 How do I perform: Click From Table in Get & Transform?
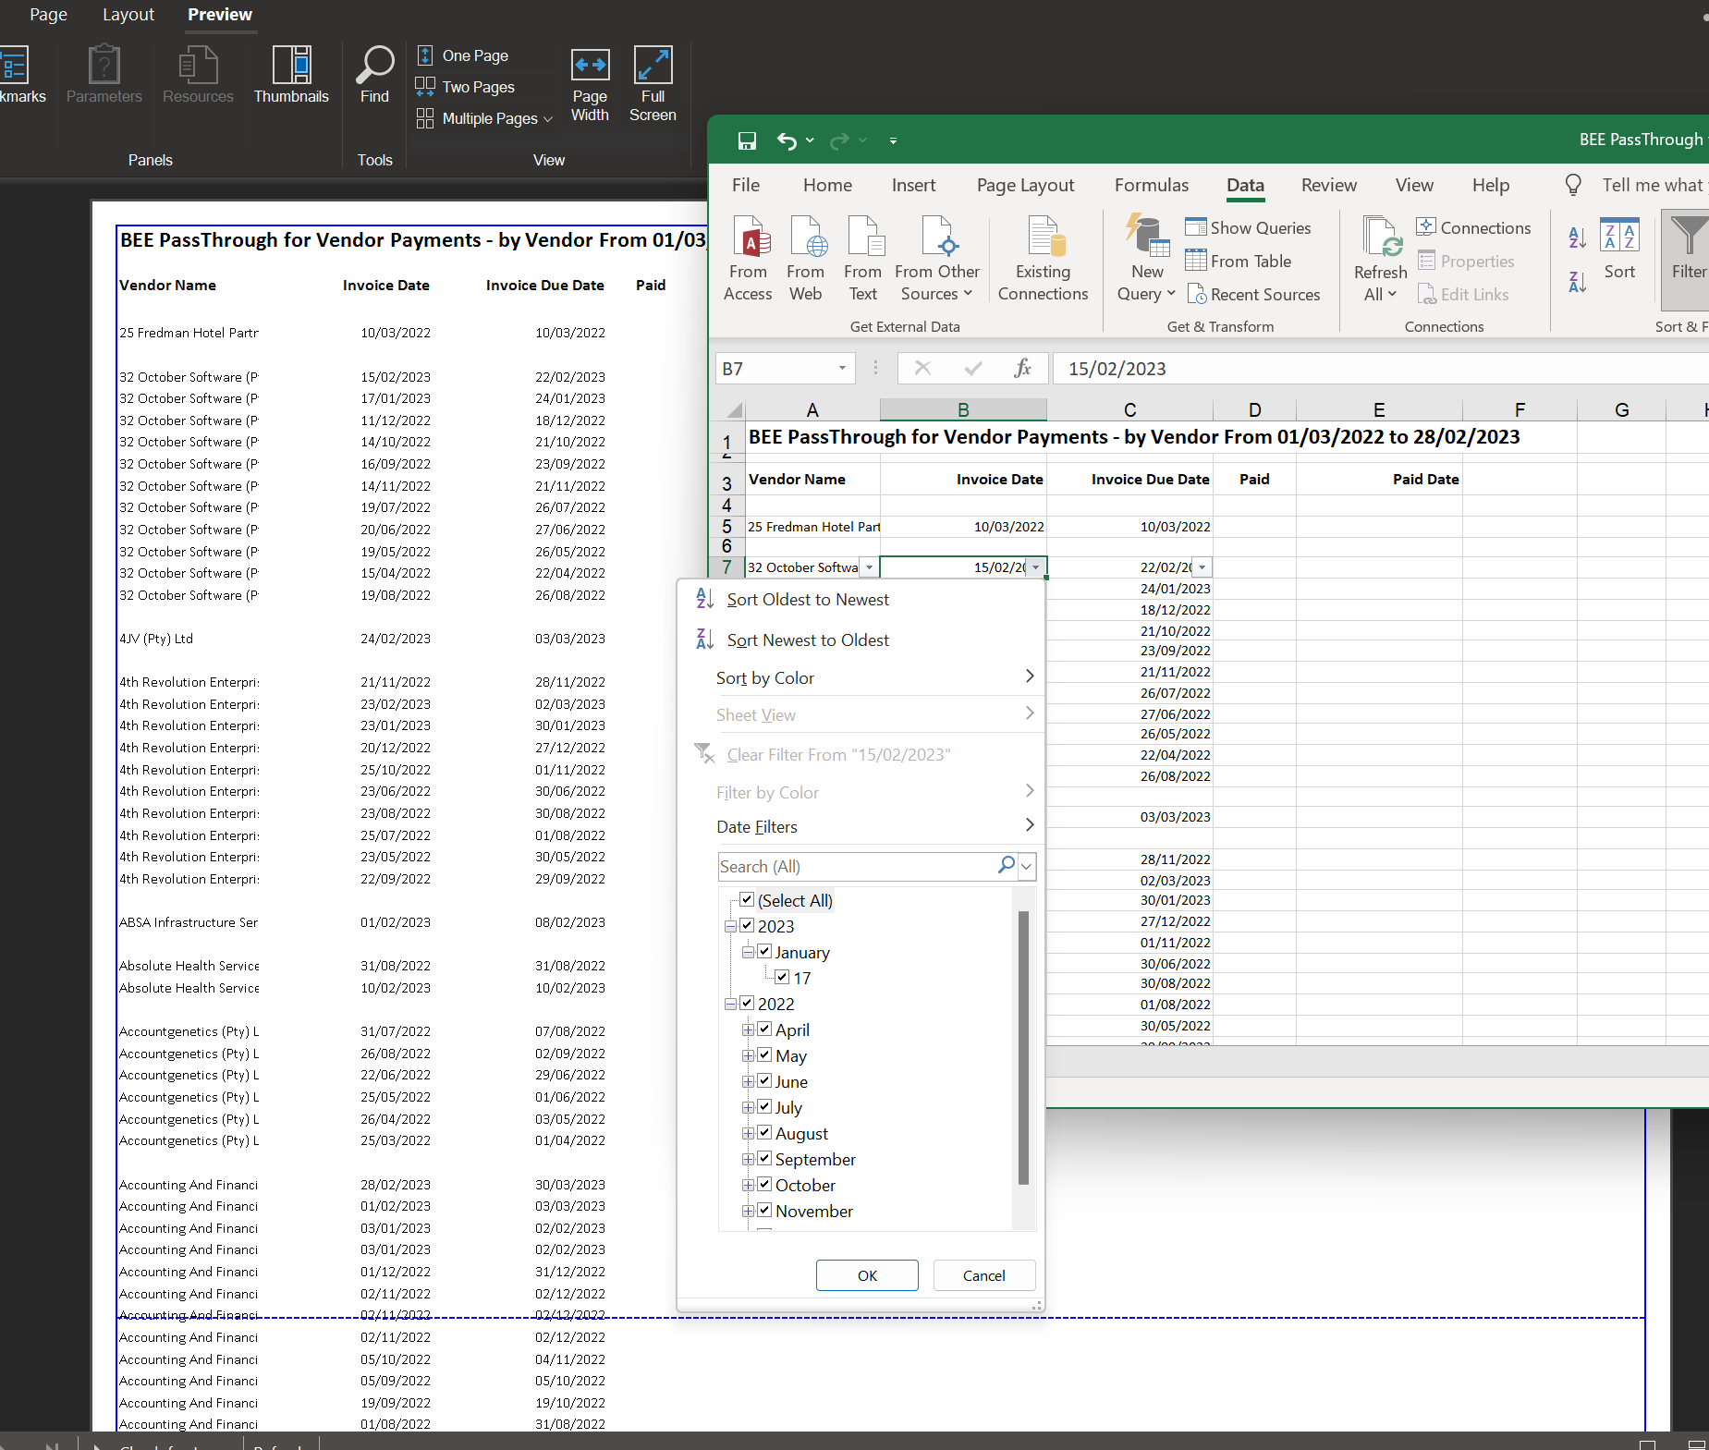pos(1239,261)
